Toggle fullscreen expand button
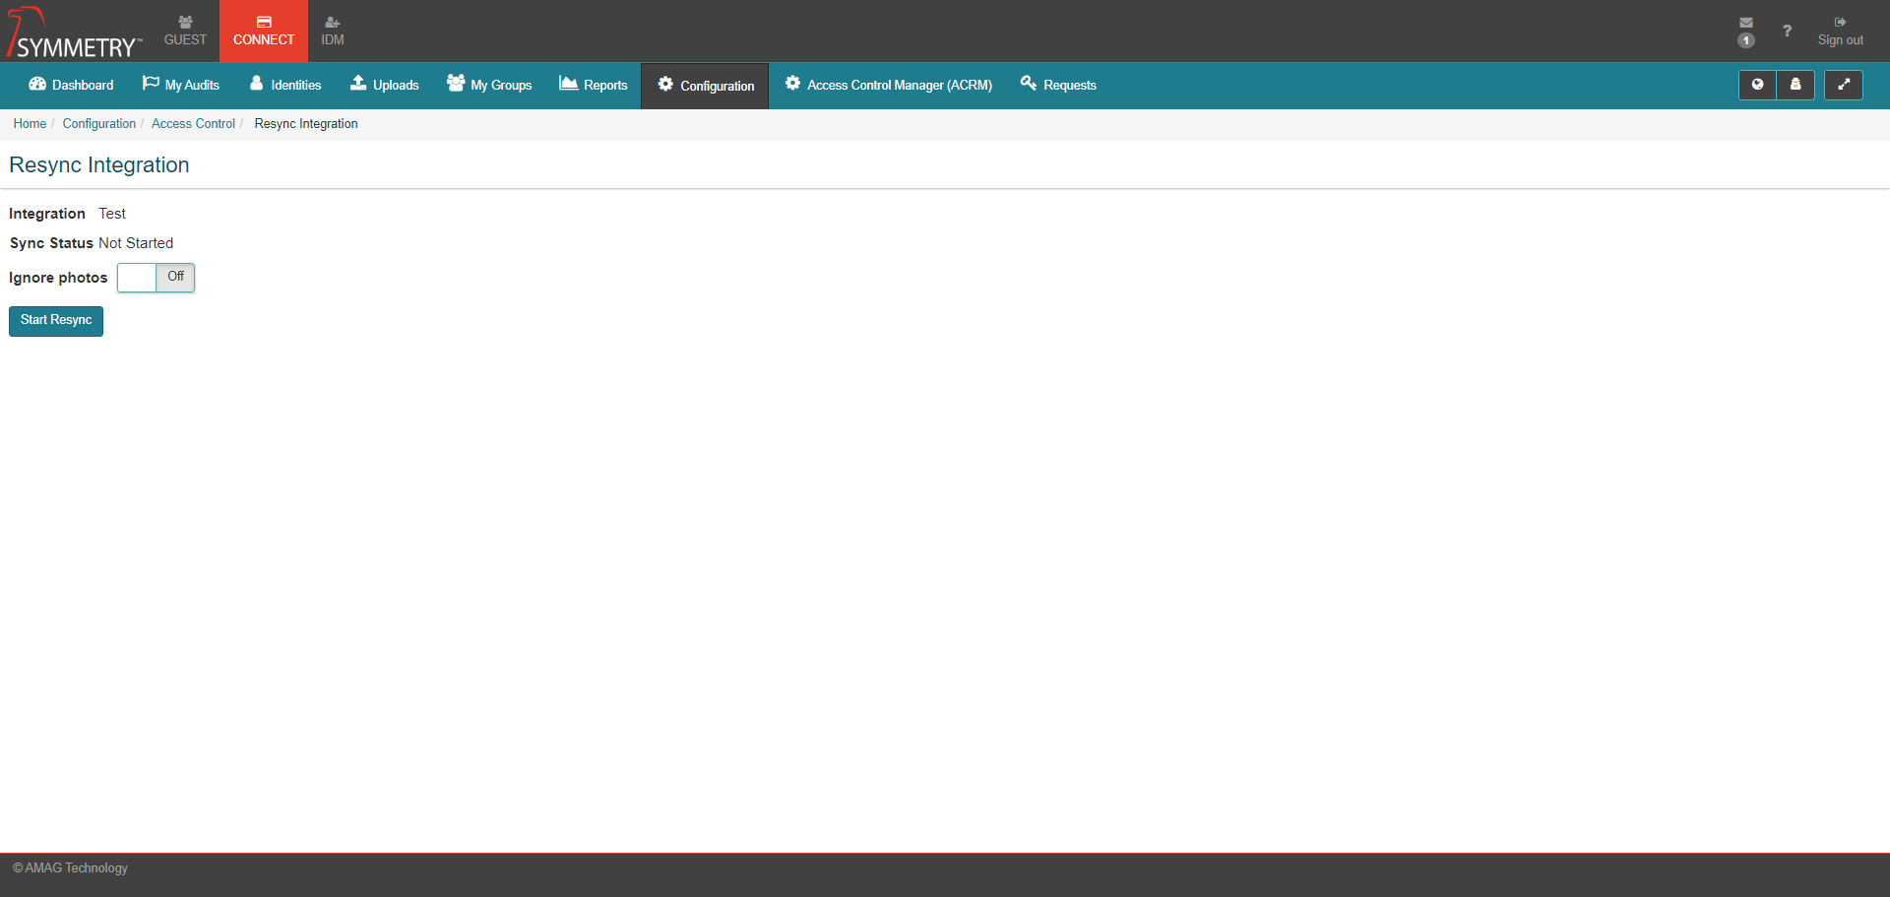Screen dimensions: 1890x897 coord(1844,85)
